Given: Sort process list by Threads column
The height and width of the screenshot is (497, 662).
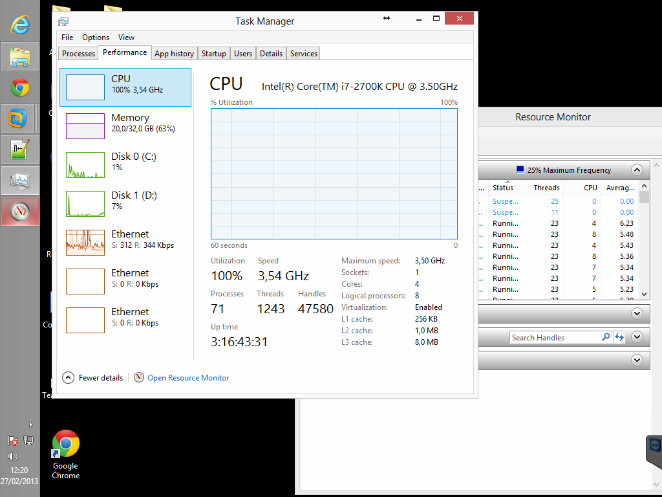Looking at the screenshot, I should click(x=546, y=188).
